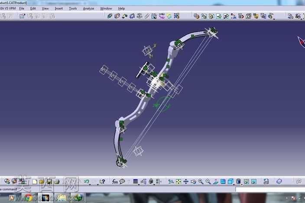
Task: Open the Analyze menu
Action: (x=88, y=9)
